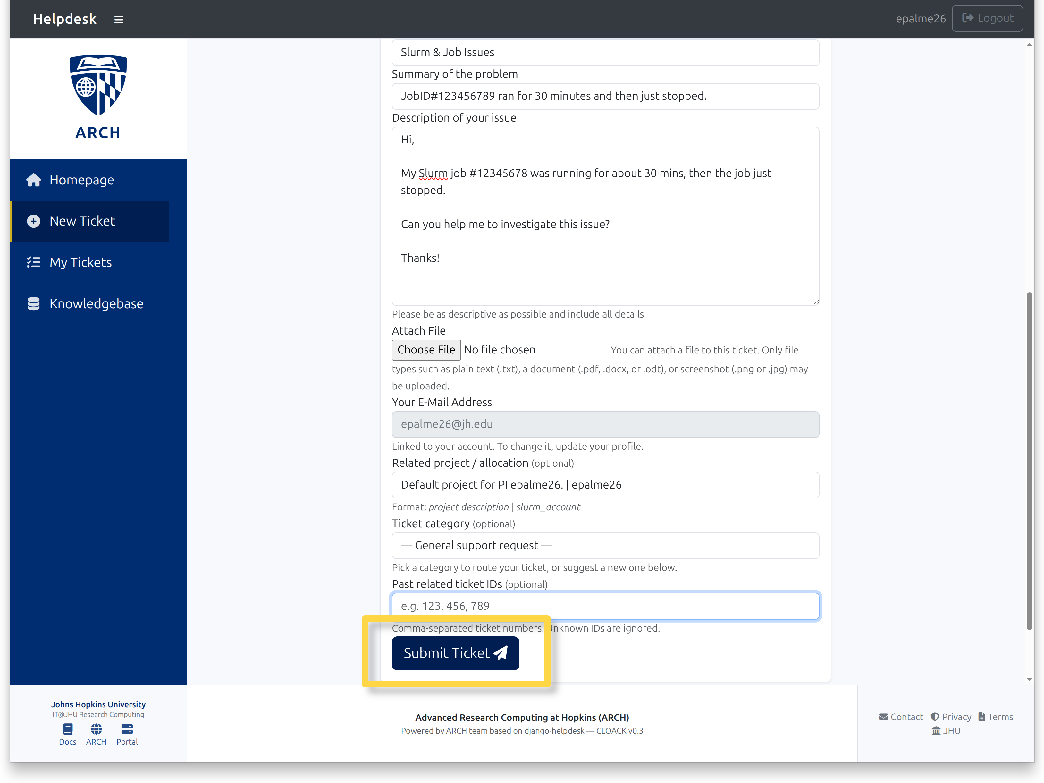1044x783 pixels.
Task: Toggle the hamburger sidebar menu icon
Action: coord(118,19)
